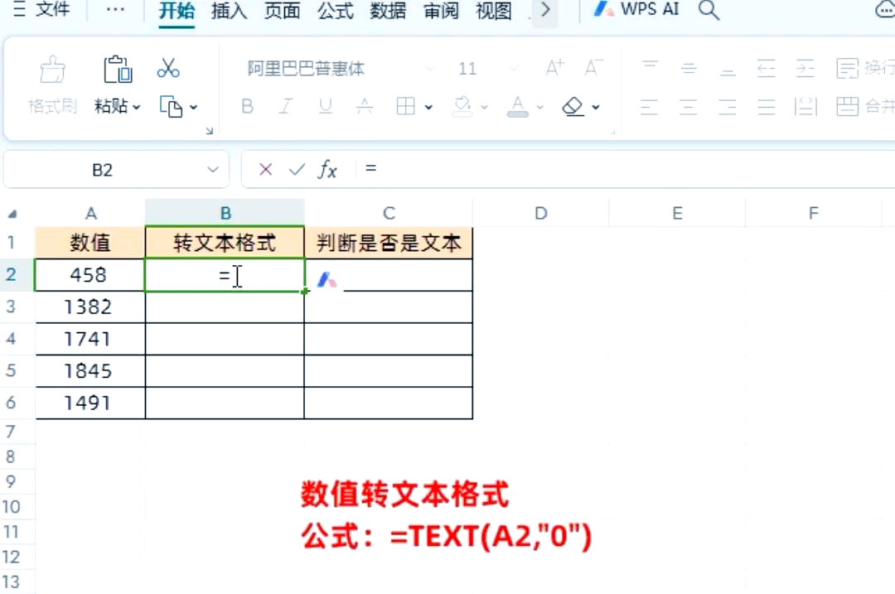Screen dimensions: 895x594
Task: Click the Borders icon
Action: 405,106
